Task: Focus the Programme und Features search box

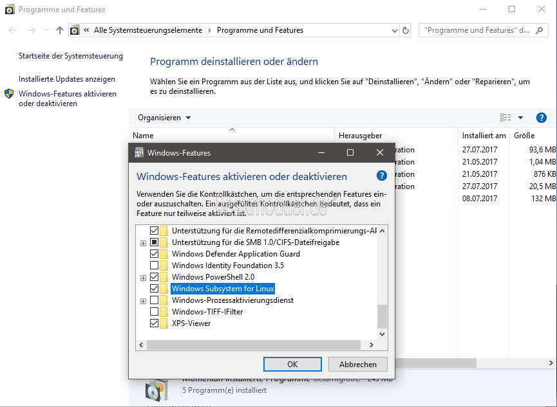Action: (484, 30)
